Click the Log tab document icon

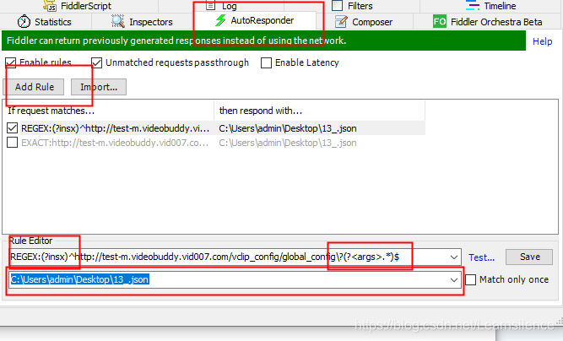pyautogui.click(x=211, y=5)
